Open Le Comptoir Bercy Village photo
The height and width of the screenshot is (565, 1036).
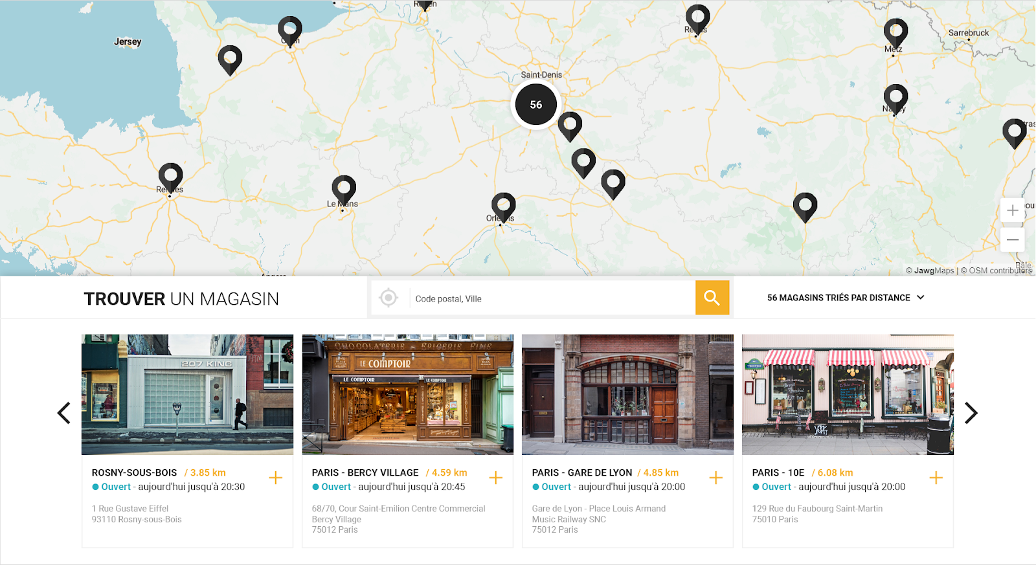click(x=408, y=394)
